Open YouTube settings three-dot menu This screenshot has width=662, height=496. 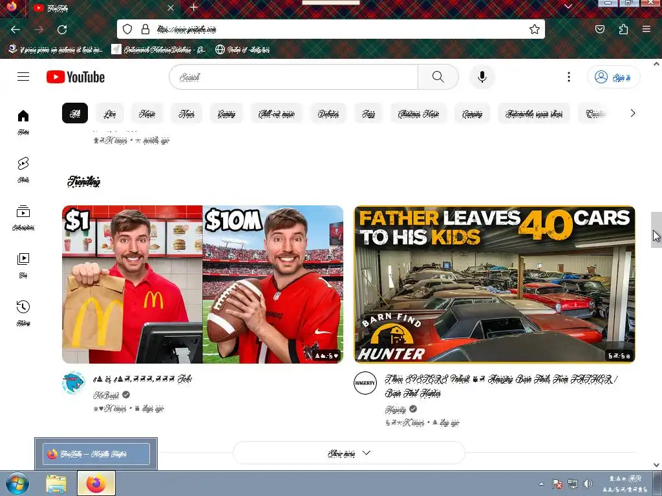569,77
